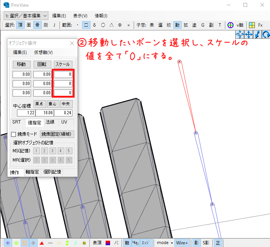Select lasso (δ) range selection icon

pyautogui.click(x=94, y=25)
